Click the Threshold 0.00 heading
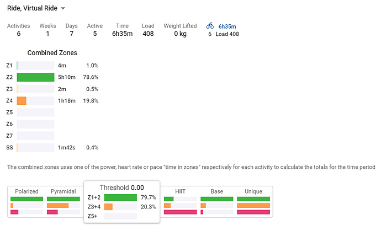Image resolution: width=381 pixels, height=225 pixels. tap(121, 187)
